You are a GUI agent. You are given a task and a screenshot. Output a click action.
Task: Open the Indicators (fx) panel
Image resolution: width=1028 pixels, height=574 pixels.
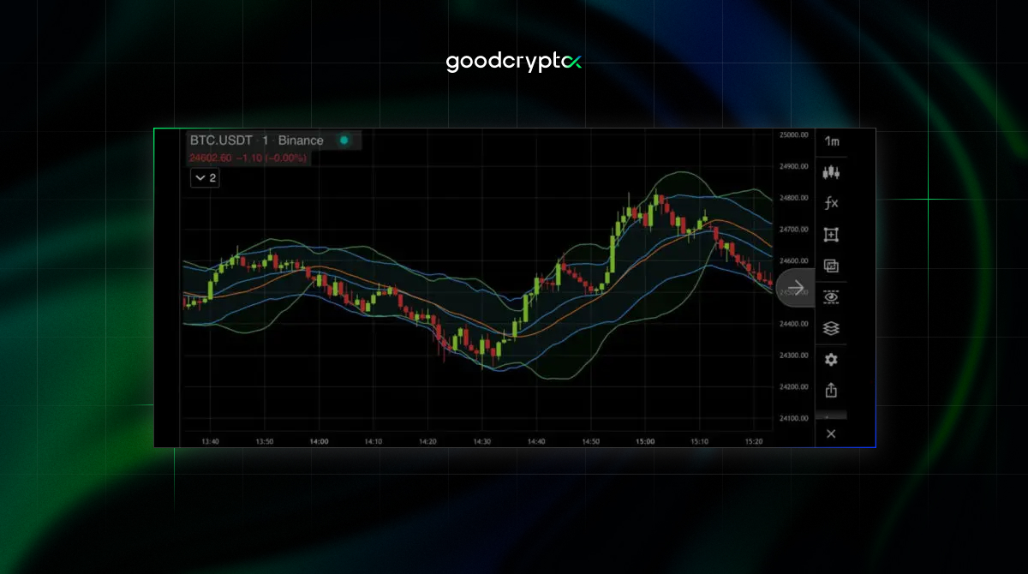tap(830, 203)
